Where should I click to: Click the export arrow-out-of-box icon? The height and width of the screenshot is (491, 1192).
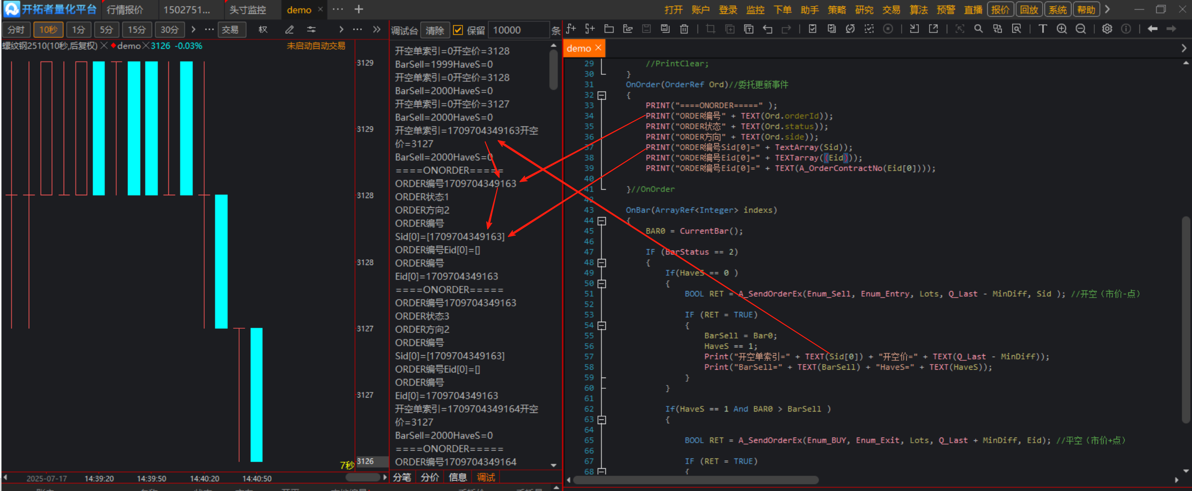point(933,29)
